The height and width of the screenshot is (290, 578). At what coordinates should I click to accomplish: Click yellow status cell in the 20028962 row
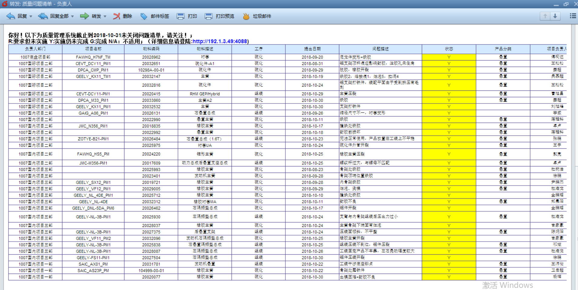449,57
